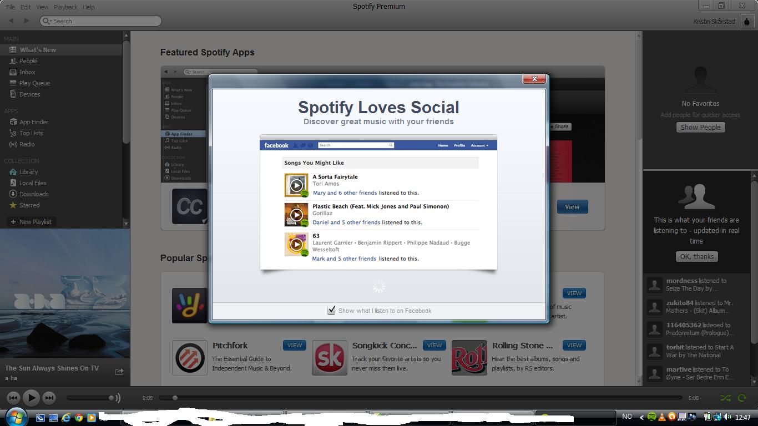Click the Spotify search field
Image resolution: width=758 pixels, height=426 pixels.
click(x=100, y=21)
